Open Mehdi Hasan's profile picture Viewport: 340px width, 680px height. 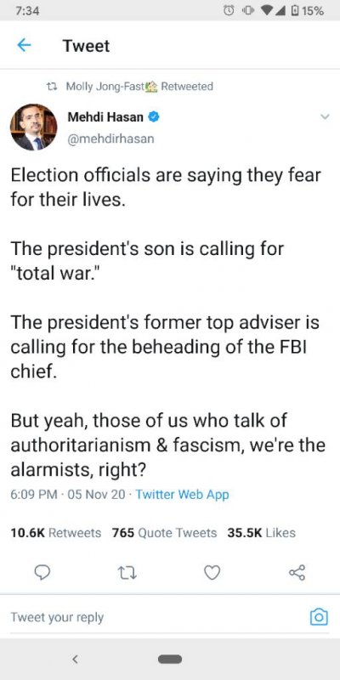click(x=33, y=127)
